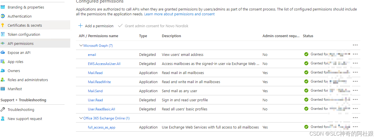Open the EWS.AccessAsUser.All permission link
This screenshot has height=139, width=378.
tap(104, 64)
